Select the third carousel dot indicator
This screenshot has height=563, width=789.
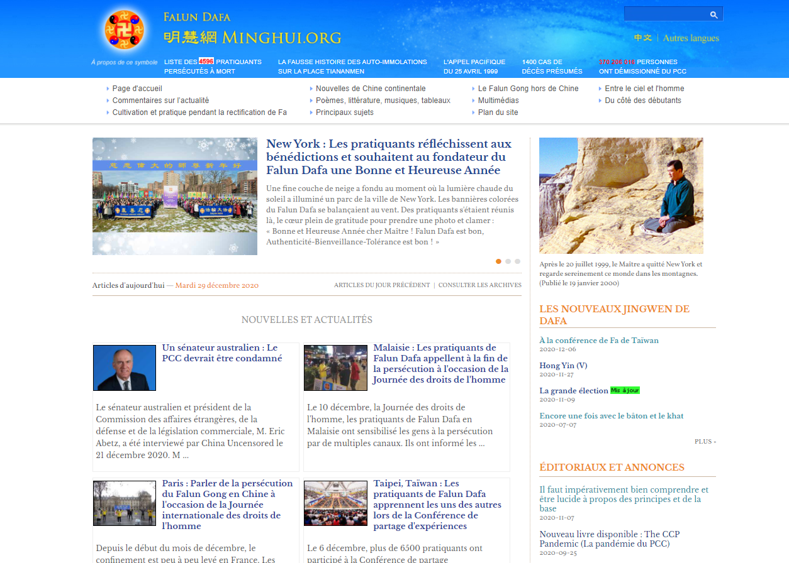click(518, 261)
